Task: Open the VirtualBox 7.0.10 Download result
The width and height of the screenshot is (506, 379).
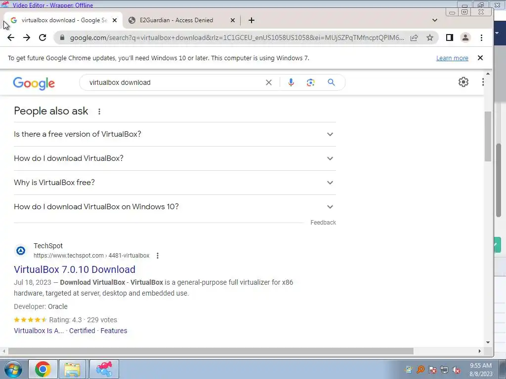Action: pyautogui.click(x=75, y=269)
